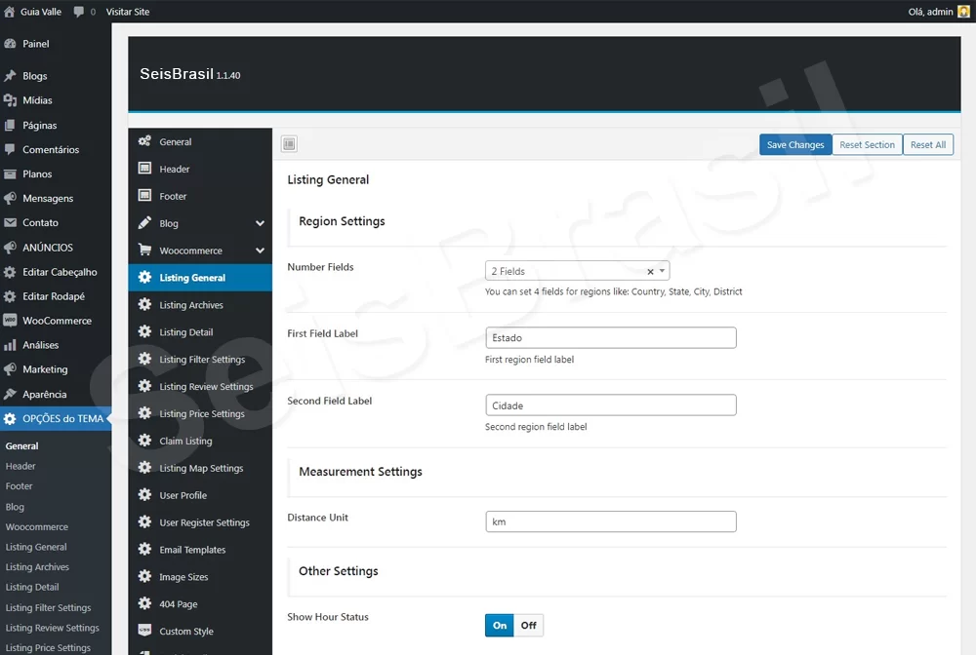This screenshot has height=655, width=976.
Task: Click the Footer panel layout icon
Action: 144,196
